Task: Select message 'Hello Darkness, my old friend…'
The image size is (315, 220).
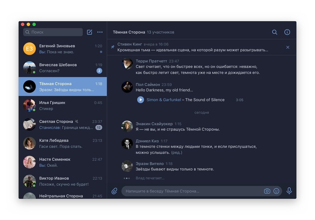Action: tap(164, 90)
